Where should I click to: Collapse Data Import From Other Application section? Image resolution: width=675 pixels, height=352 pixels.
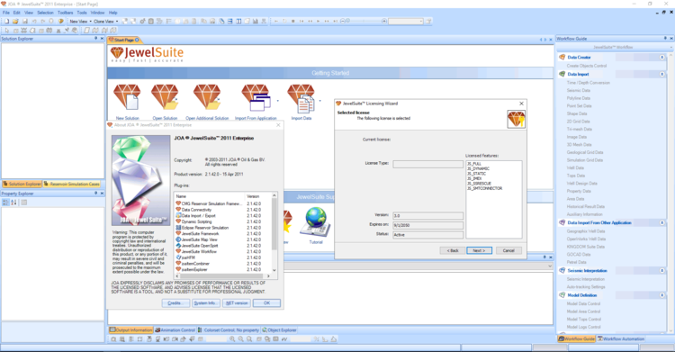coord(662,222)
